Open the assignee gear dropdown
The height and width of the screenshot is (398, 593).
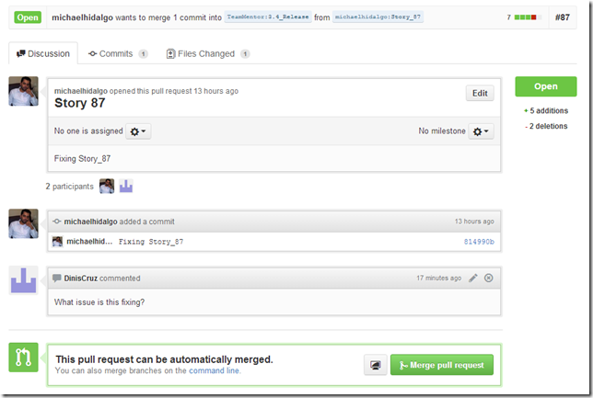point(138,131)
